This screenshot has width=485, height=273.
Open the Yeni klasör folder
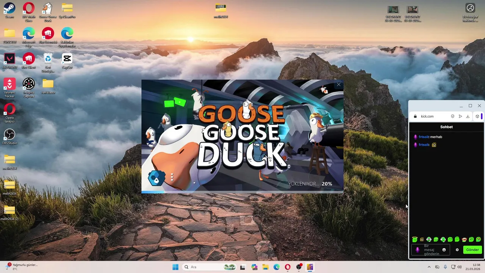tap(48, 86)
